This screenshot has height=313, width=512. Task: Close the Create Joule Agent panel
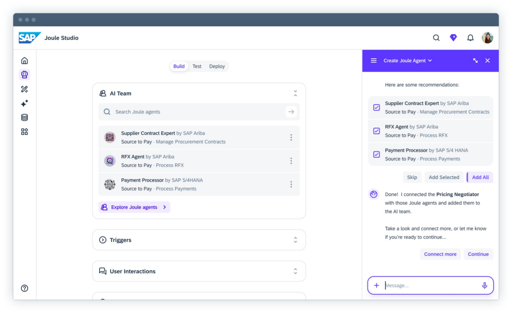(x=487, y=60)
